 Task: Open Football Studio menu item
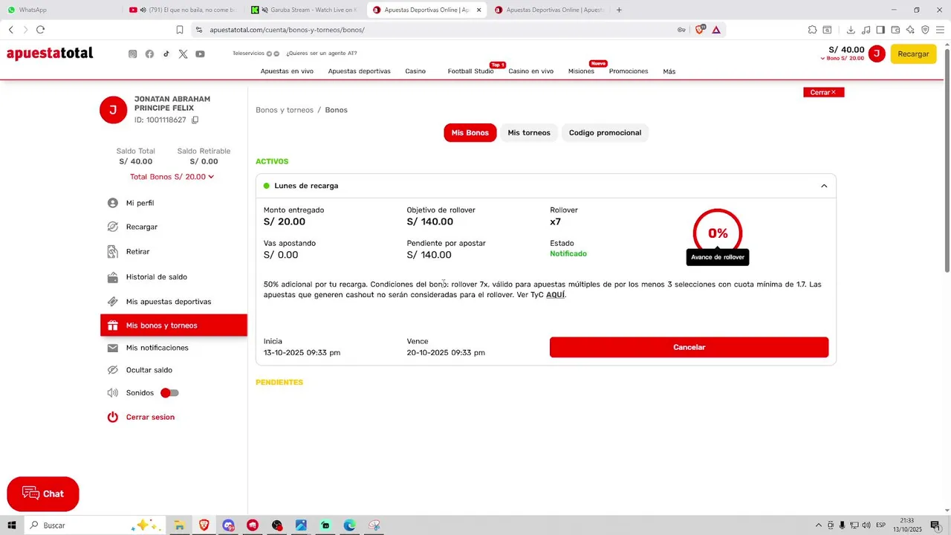pos(470,71)
